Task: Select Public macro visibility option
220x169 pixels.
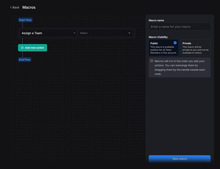Action: coord(164,48)
